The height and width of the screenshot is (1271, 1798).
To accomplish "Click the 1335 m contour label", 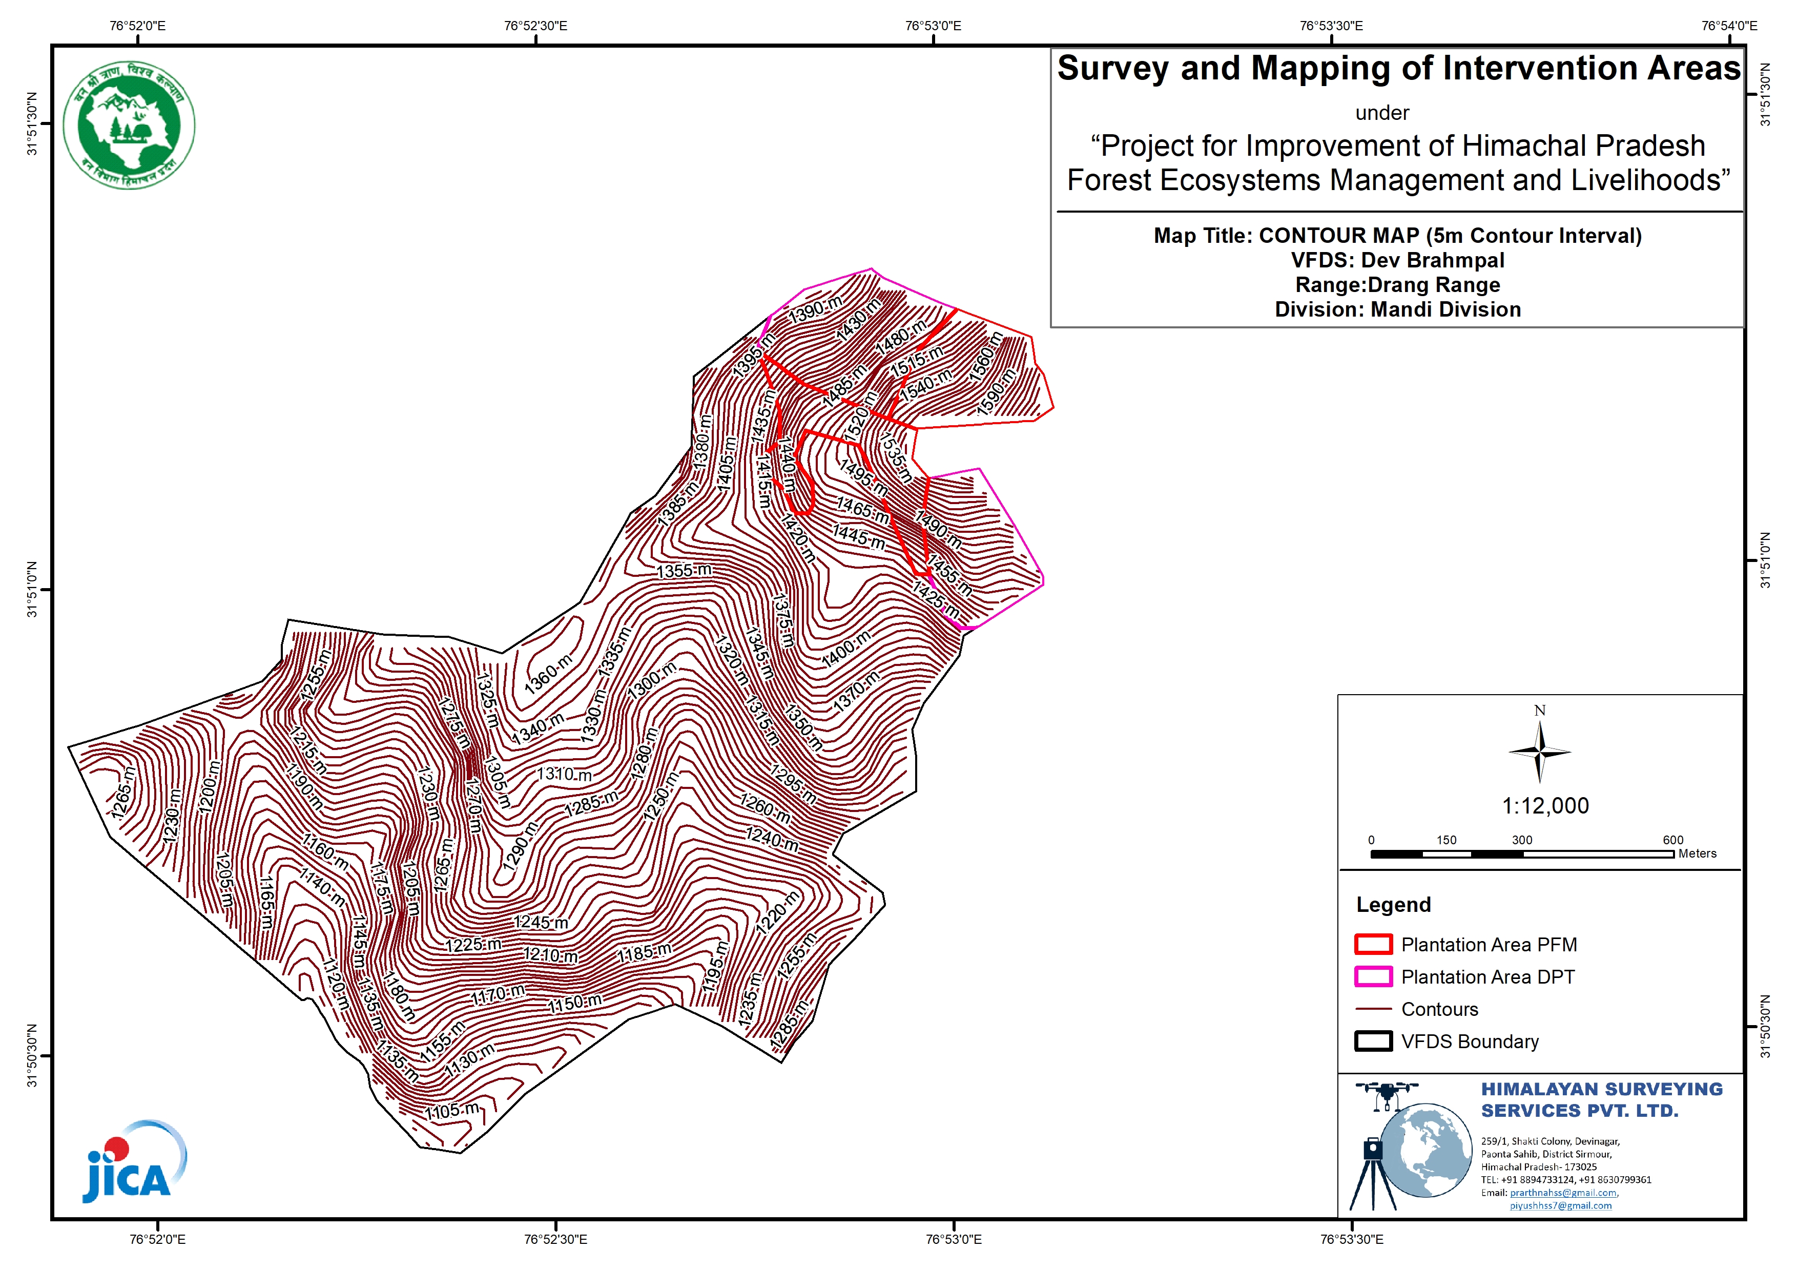I will click(613, 652).
